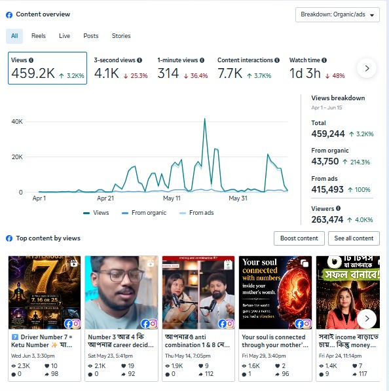The width and height of the screenshot is (389, 391).
Task: Click the From organic 43,750 value
Action: point(325,162)
